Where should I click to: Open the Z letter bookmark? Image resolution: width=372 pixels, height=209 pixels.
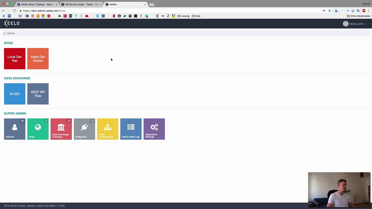(x=168, y=16)
